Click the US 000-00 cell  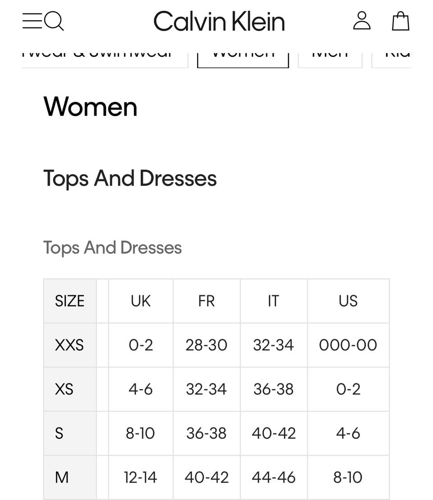point(348,345)
